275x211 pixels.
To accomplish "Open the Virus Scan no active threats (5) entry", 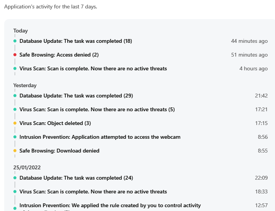I will coord(97,109).
